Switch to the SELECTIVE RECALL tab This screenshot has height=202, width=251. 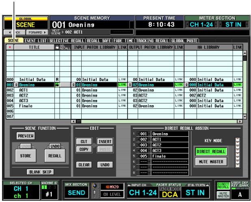tap(67, 41)
